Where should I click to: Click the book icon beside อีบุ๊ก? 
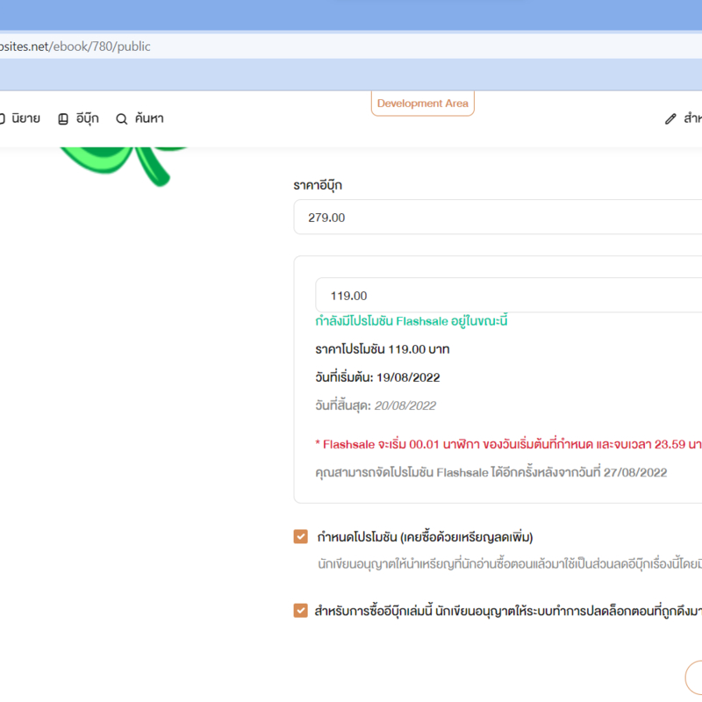click(63, 118)
